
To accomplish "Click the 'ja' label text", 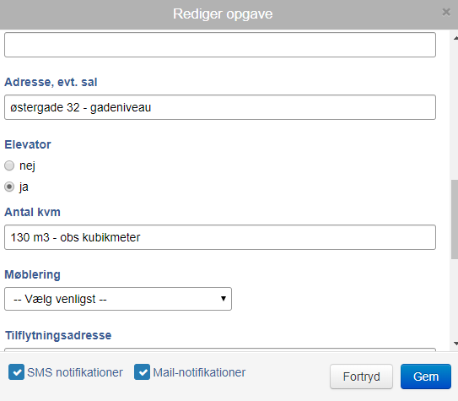I will [x=24, y=187].
